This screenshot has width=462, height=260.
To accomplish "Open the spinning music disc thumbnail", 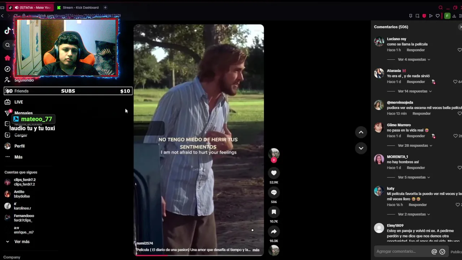I will pos(274,250).
